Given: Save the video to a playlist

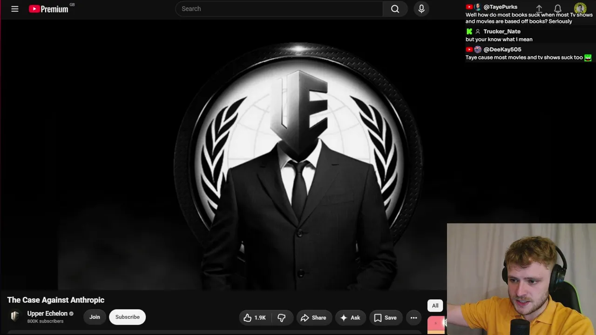Looking at the screenshot, I should 386,318.
